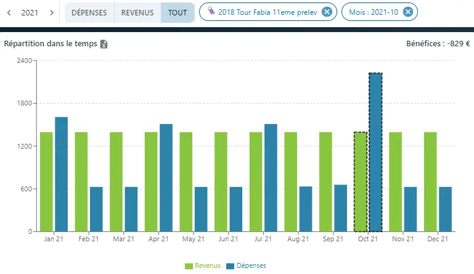The width and height of the screenshot is (474, 274).
Task: Click the green Revenus legend swatch
Action: [x=189, y=265]
